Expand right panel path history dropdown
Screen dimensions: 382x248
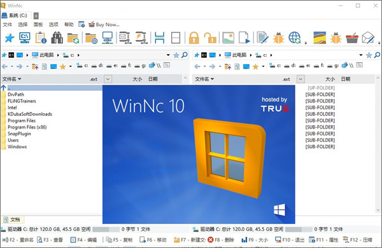point(361,55)
